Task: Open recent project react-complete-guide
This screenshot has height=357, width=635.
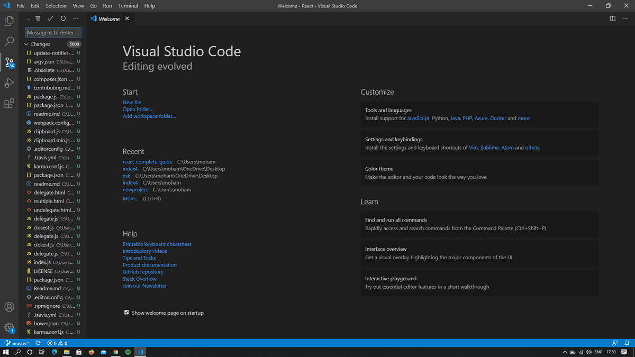Action: point(148,162)
